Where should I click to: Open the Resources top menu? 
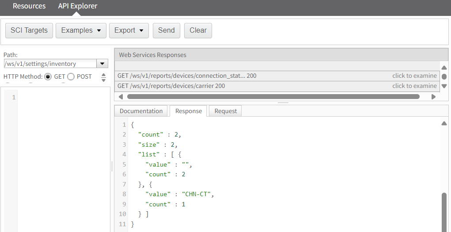coord(29,6)
